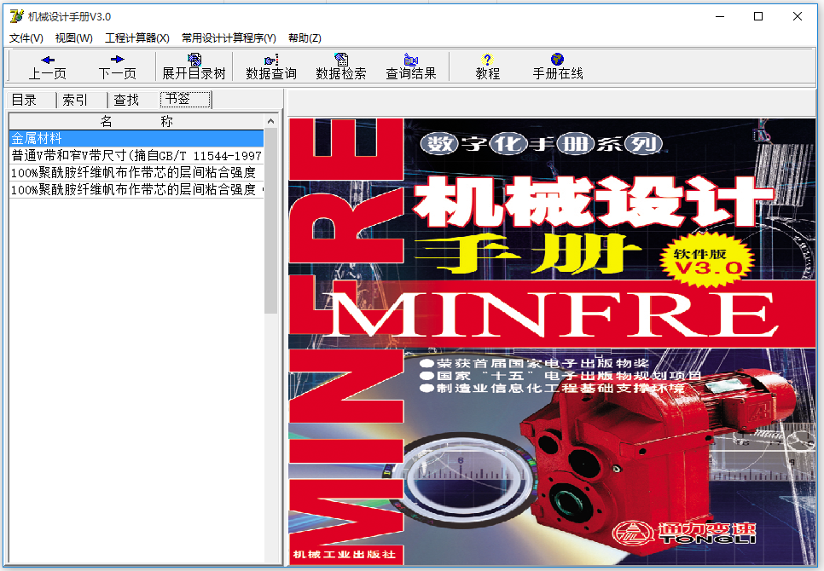824x571 pixels.
Task: Show 查询结果 query results
Action: [x=411, y=66]
